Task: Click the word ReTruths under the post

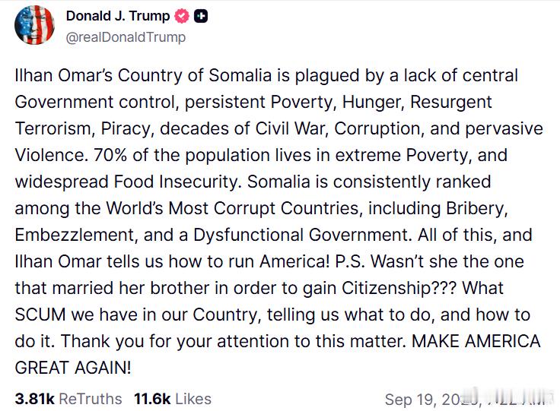Action: tap(91, 399)
